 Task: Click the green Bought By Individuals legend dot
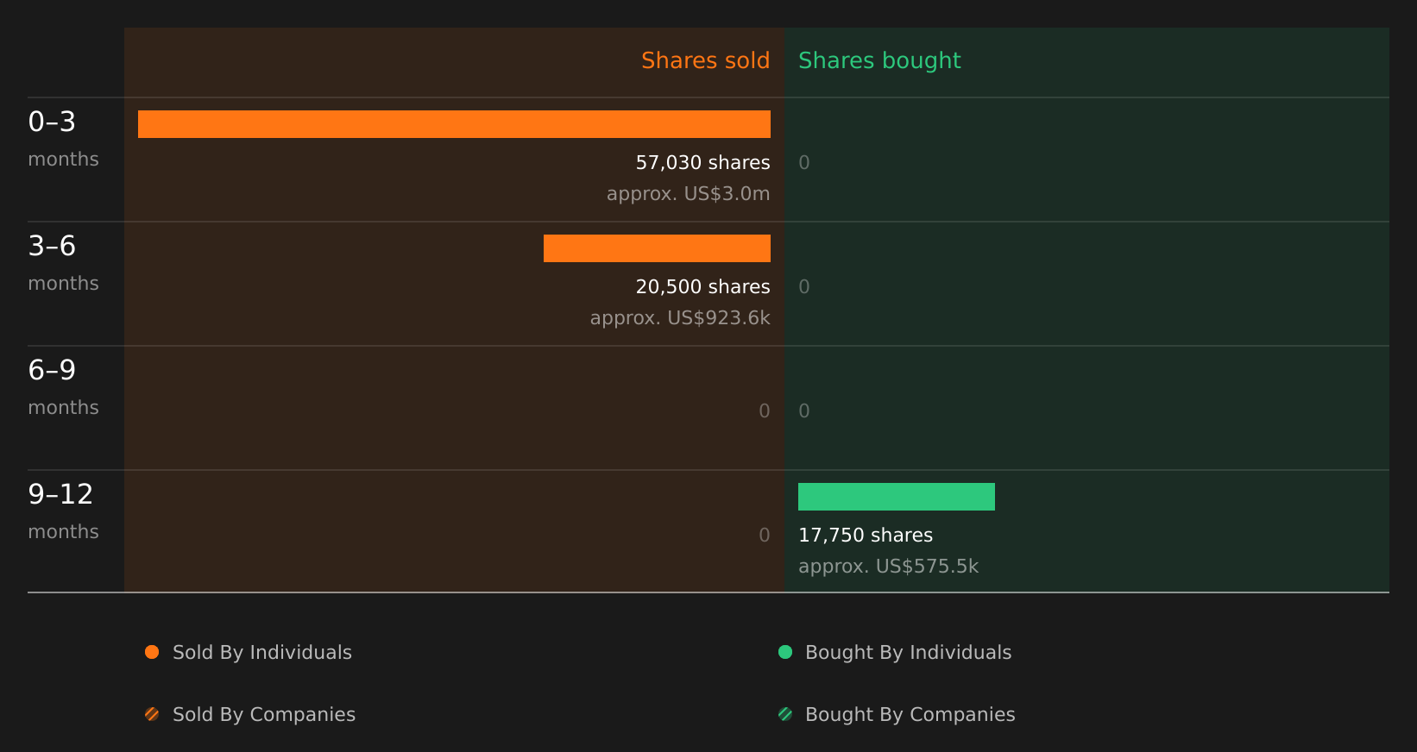click(785, 652)
